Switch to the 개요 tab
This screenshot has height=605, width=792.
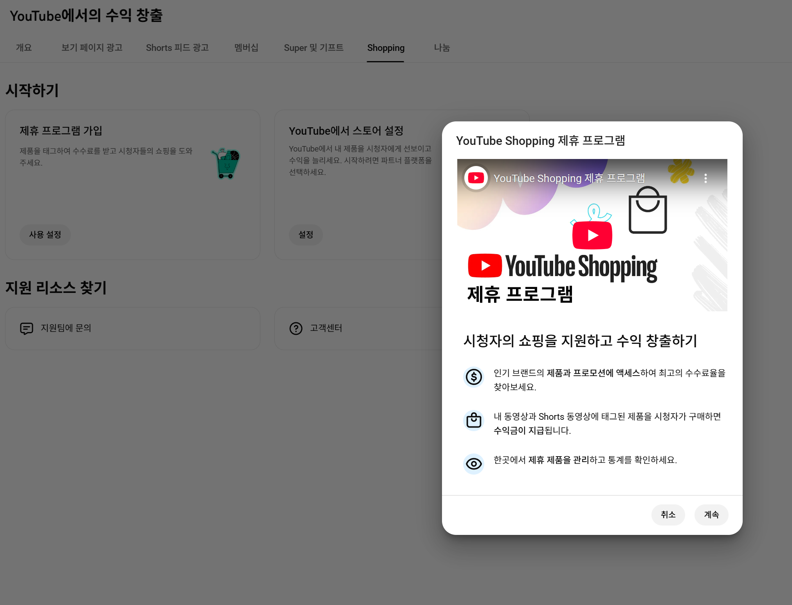(x=24, y=48)
